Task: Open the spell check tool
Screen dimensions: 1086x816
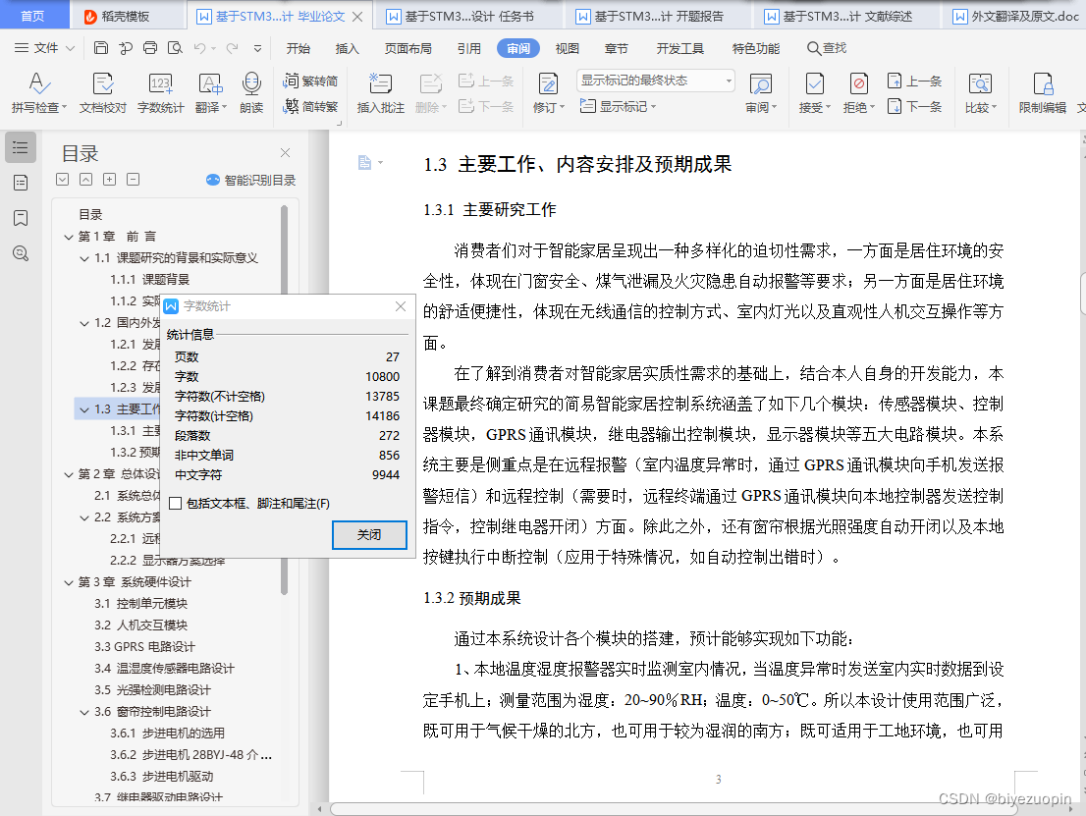Action: (x=39, y=92)
